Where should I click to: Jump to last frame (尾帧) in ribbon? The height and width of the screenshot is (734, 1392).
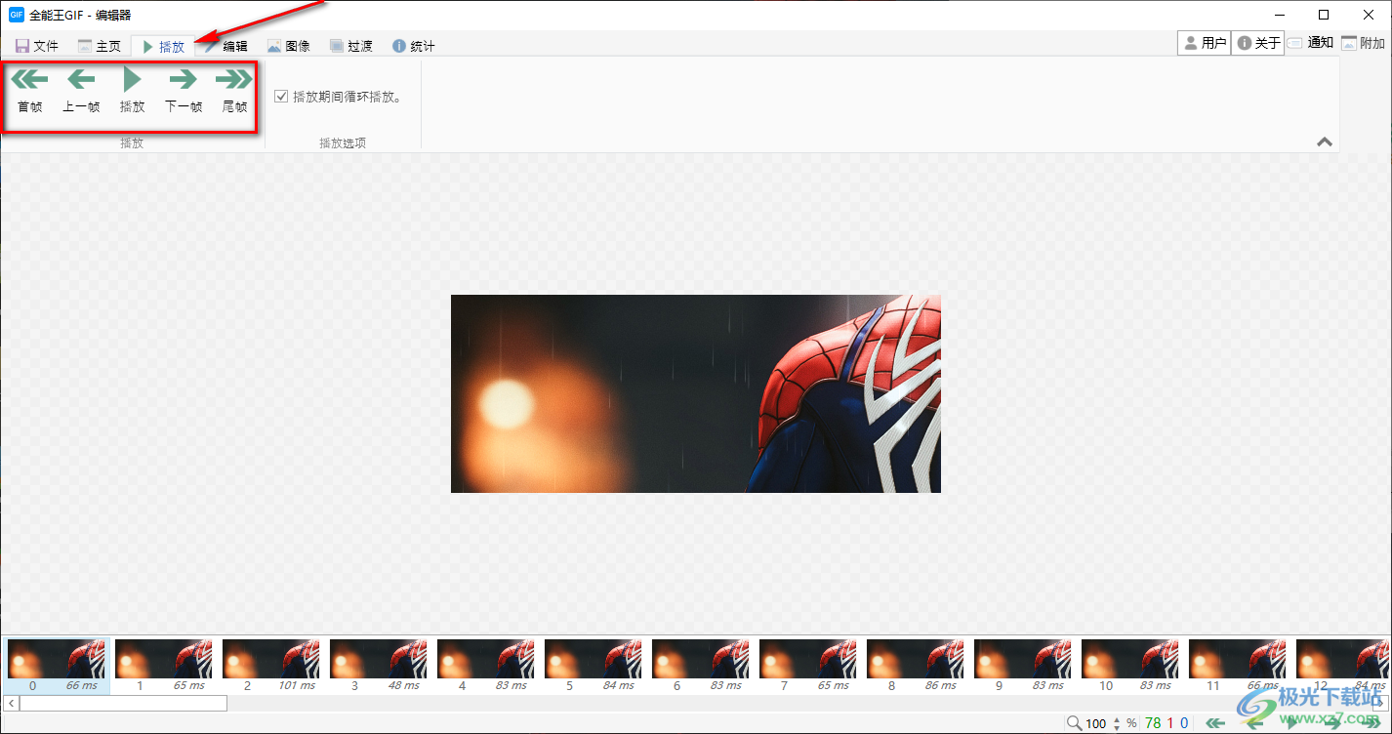point(234,92)
